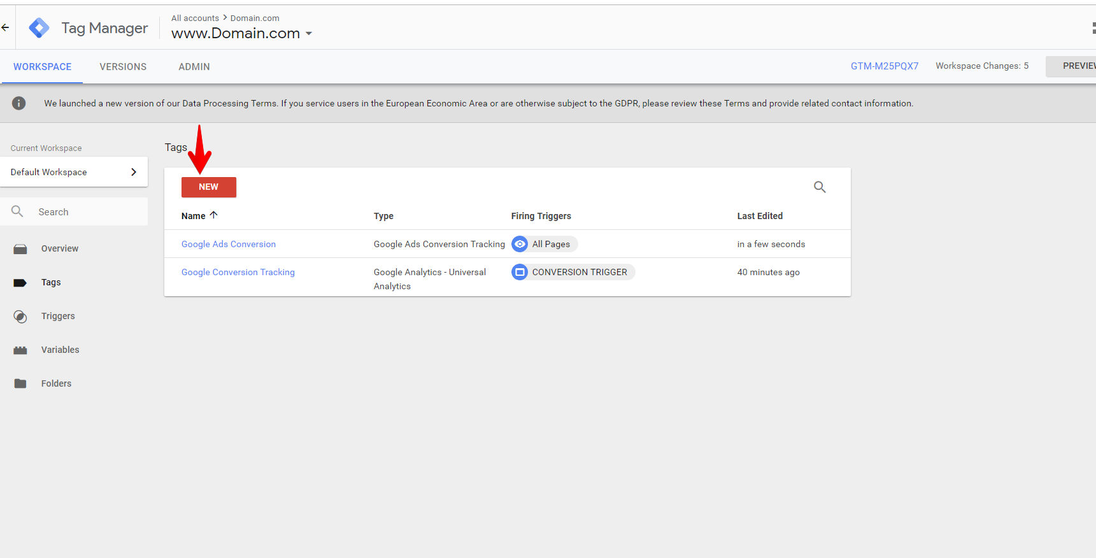Switch to the Admin tab

pyautogui.click(x=194, y=67)
